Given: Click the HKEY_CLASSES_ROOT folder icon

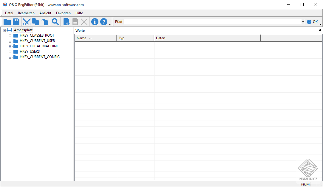Looking at the screenshot, I should click(x=16, y=35).
